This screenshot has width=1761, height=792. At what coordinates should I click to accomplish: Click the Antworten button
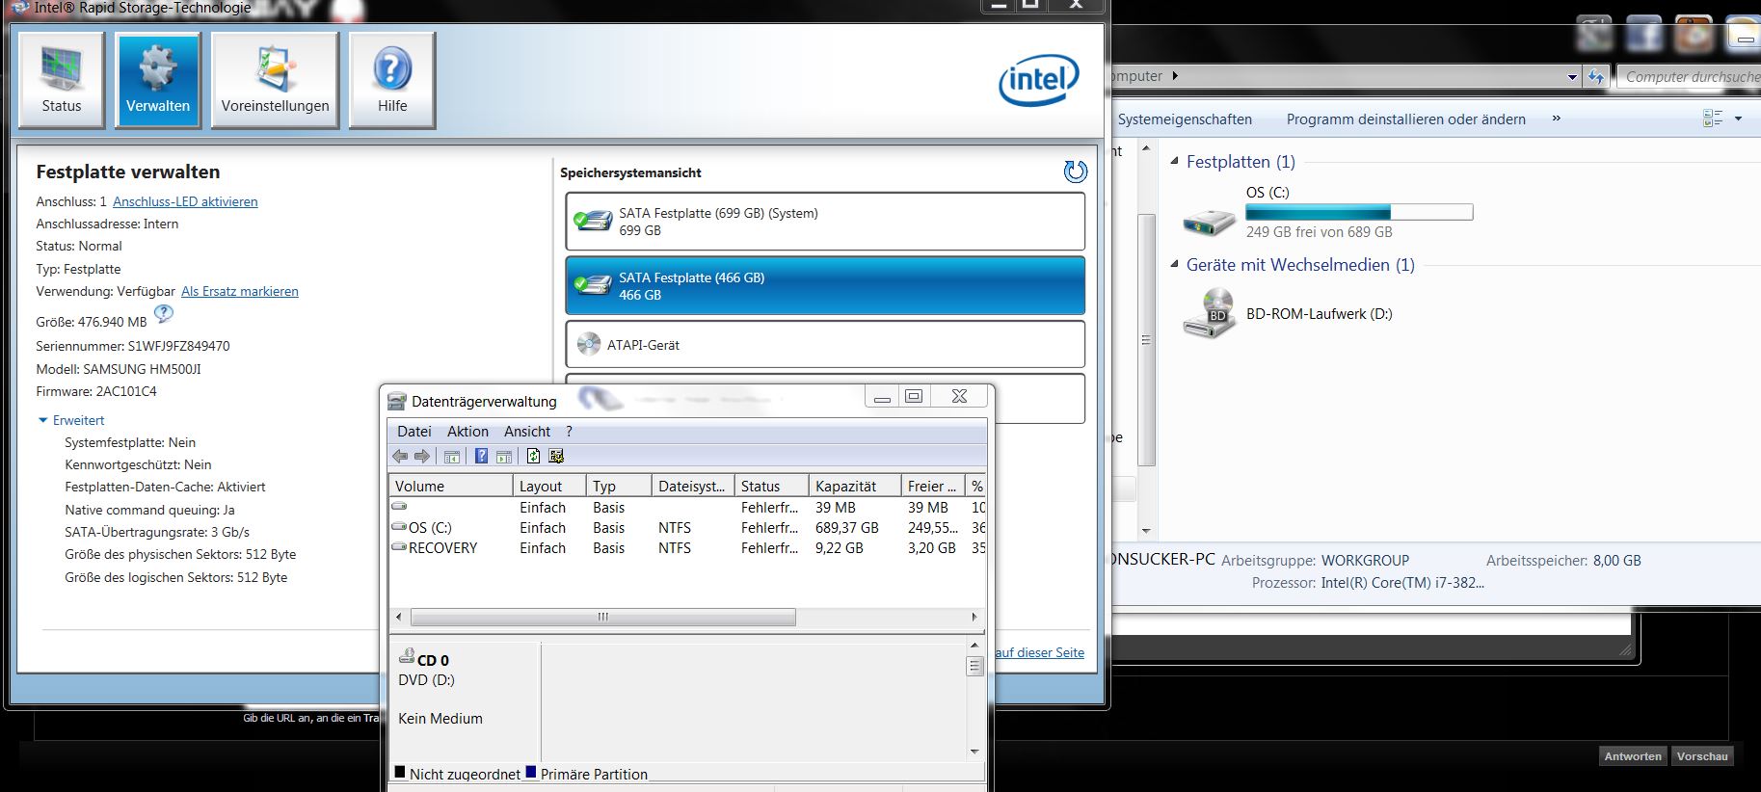1632,756
